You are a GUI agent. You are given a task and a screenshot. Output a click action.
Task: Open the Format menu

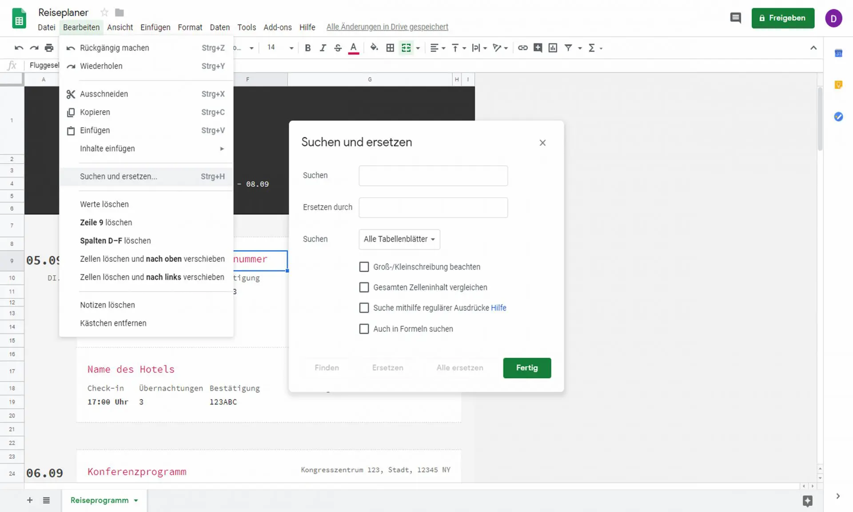pos(190,27)
